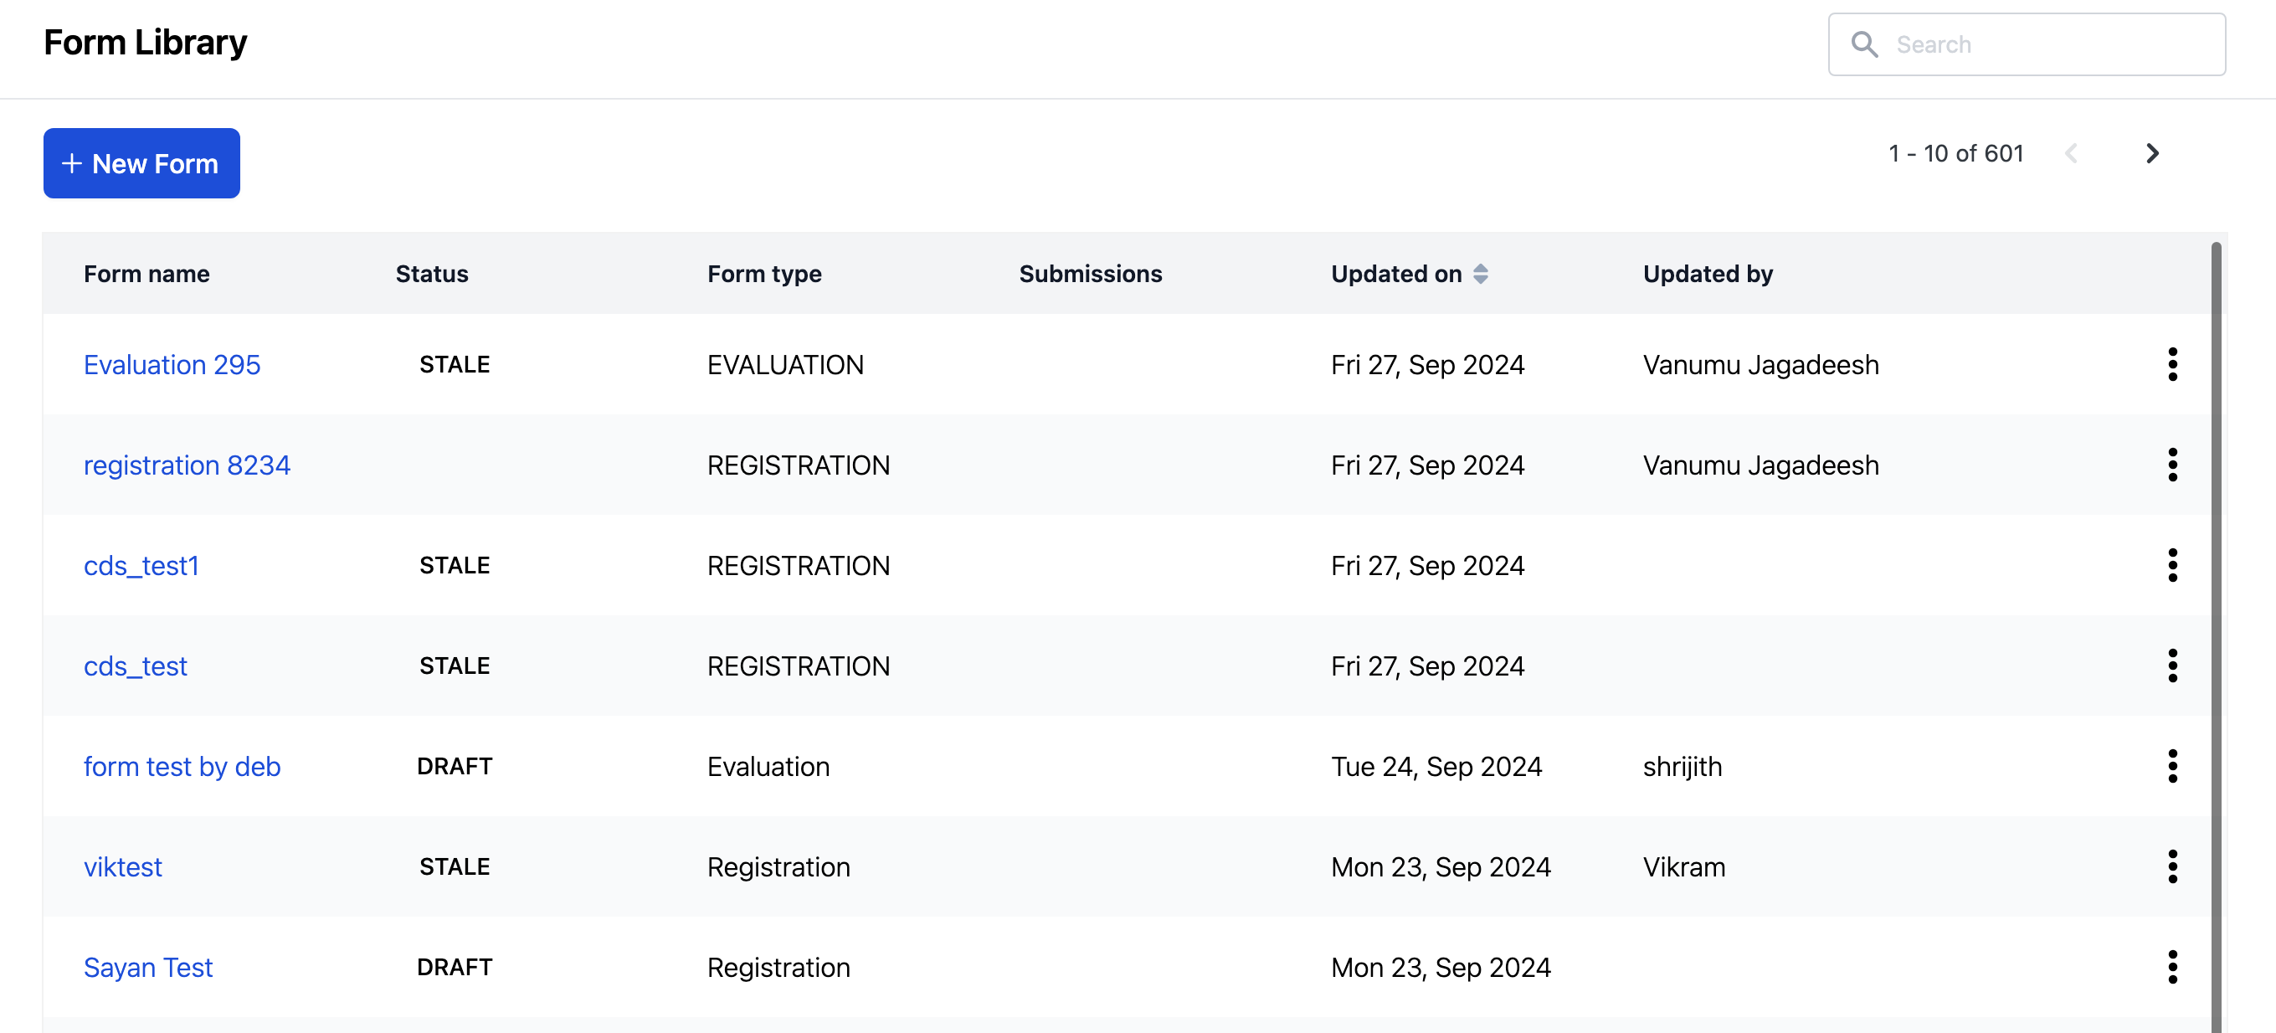Open the 'form test by deb' row's options
The width and height of the screenshot is (2276, 1033).
point(2171,766)
